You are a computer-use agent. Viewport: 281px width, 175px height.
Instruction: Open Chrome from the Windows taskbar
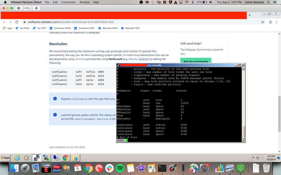coord(66,158)
